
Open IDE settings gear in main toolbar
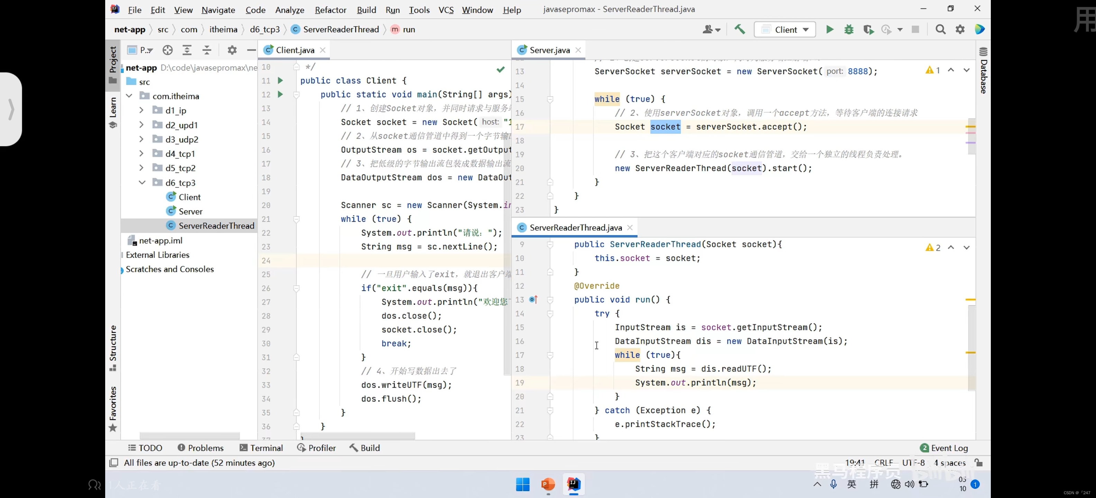click(960, 29)
